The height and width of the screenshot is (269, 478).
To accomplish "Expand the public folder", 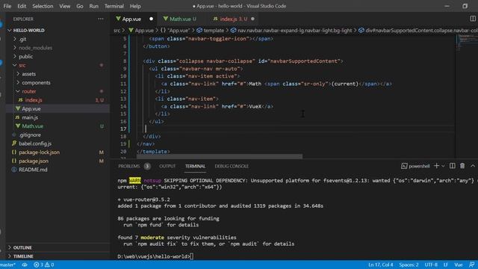I will point(15,57).
